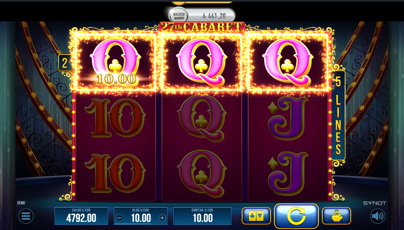Click the 5 LINES side banner
404x230 pixels.
[338, 115]
